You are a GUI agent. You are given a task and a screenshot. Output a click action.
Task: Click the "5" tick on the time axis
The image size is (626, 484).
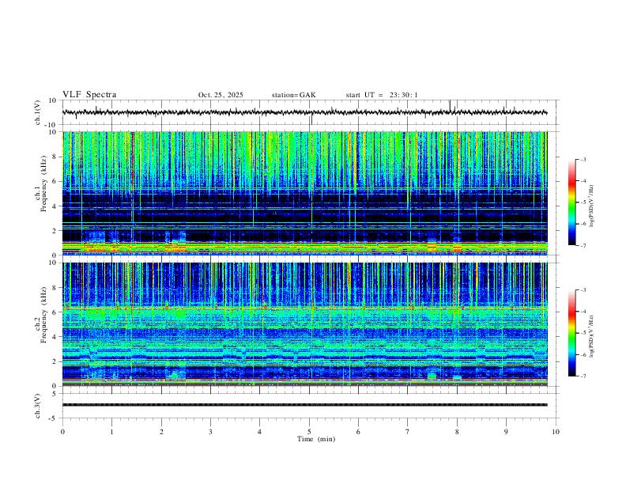click(309, 432)
